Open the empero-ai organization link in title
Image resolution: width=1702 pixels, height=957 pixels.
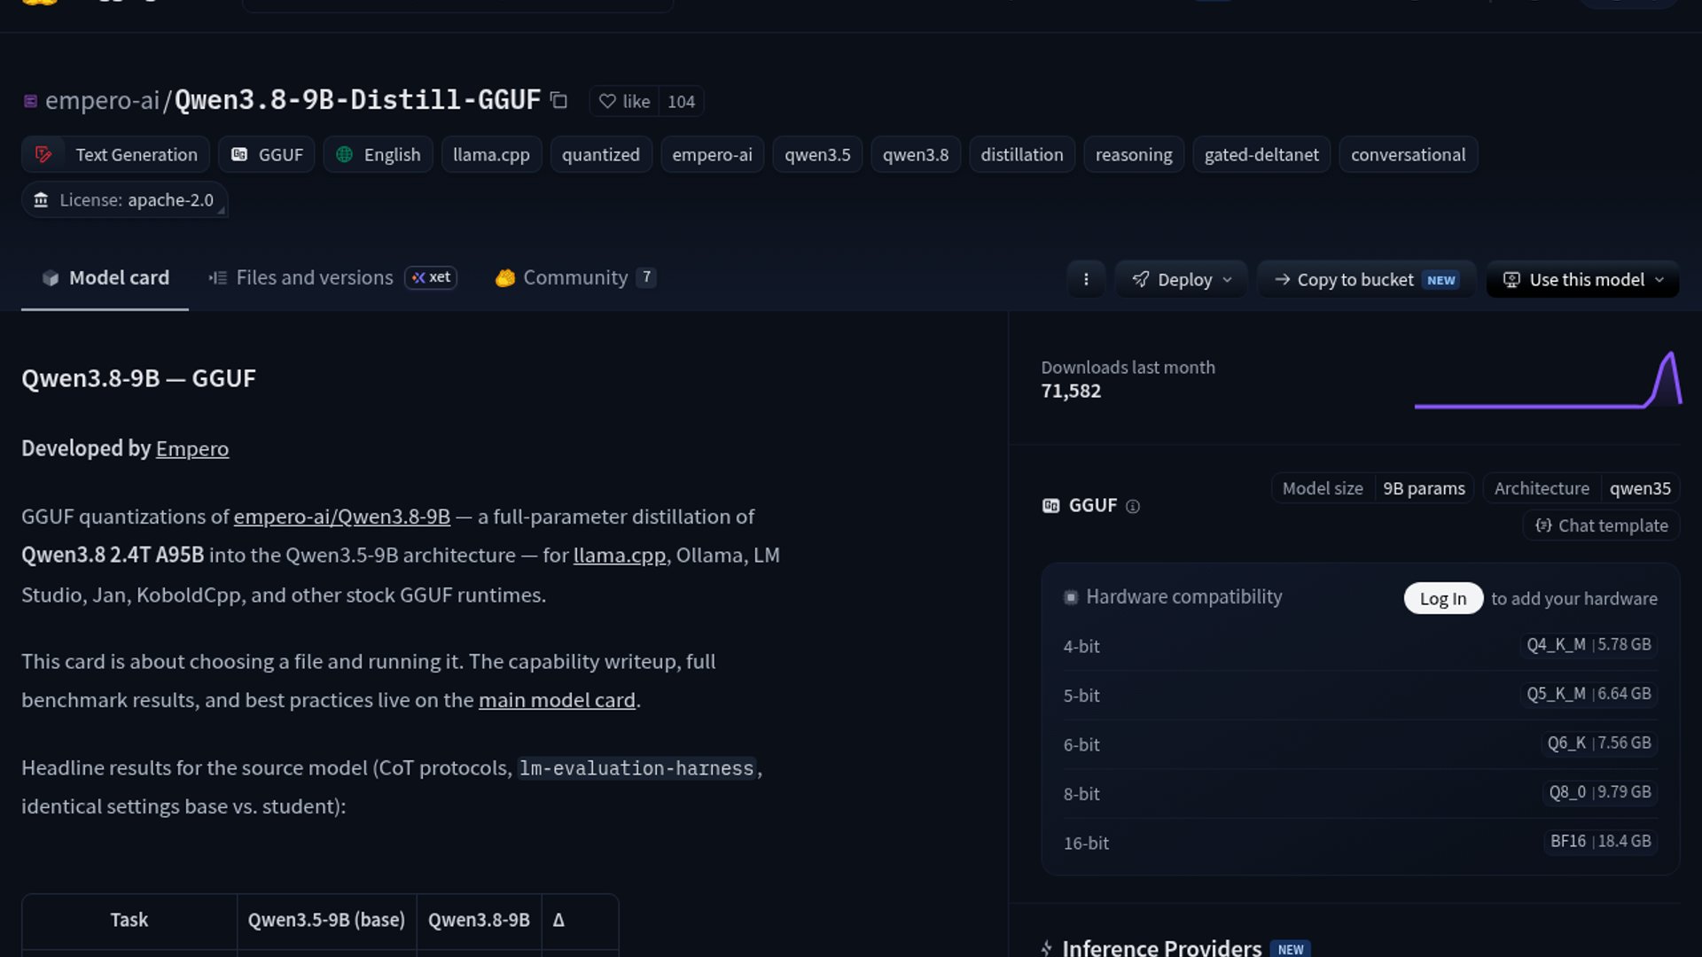tap(102, 100)
